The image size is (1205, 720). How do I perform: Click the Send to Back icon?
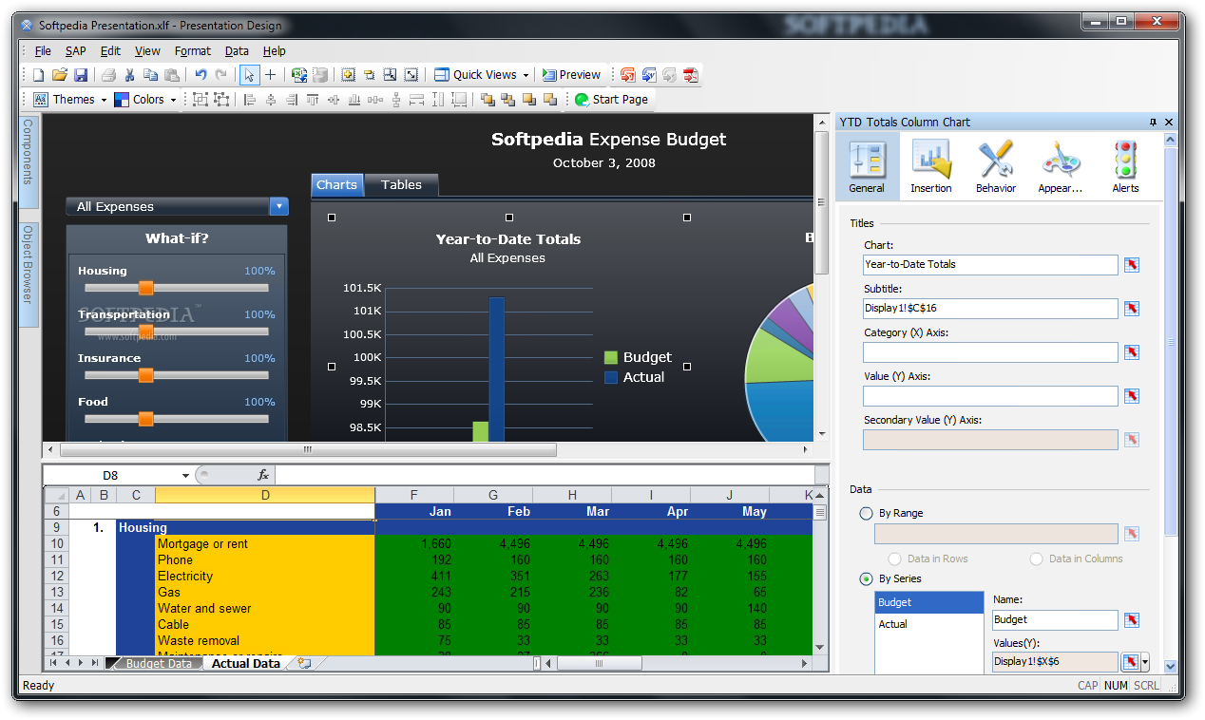click(508, 100)
